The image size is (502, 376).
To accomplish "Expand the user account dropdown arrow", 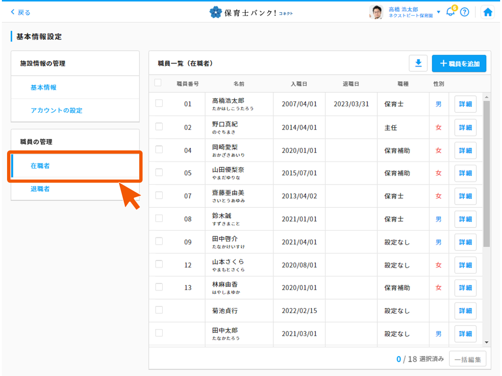I will 438,12.
